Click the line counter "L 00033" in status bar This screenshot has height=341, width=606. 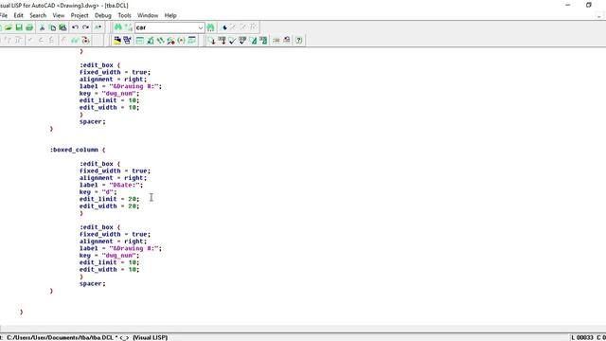[582, 337]
